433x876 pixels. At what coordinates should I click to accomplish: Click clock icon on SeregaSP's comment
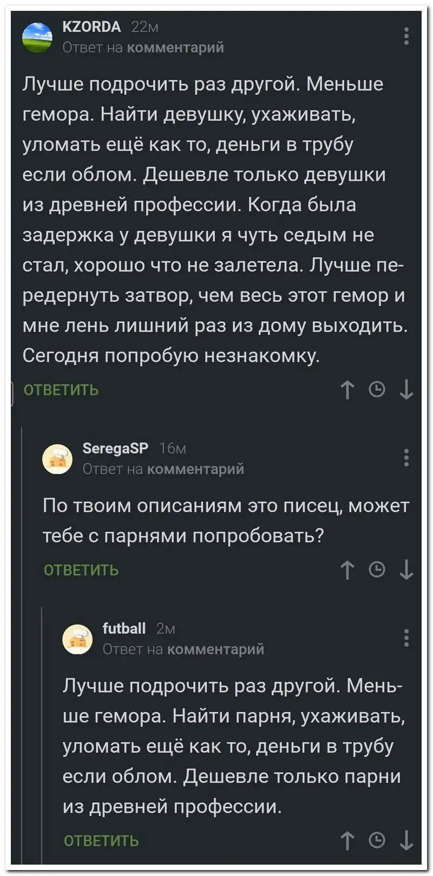click(x=377, y=569)
